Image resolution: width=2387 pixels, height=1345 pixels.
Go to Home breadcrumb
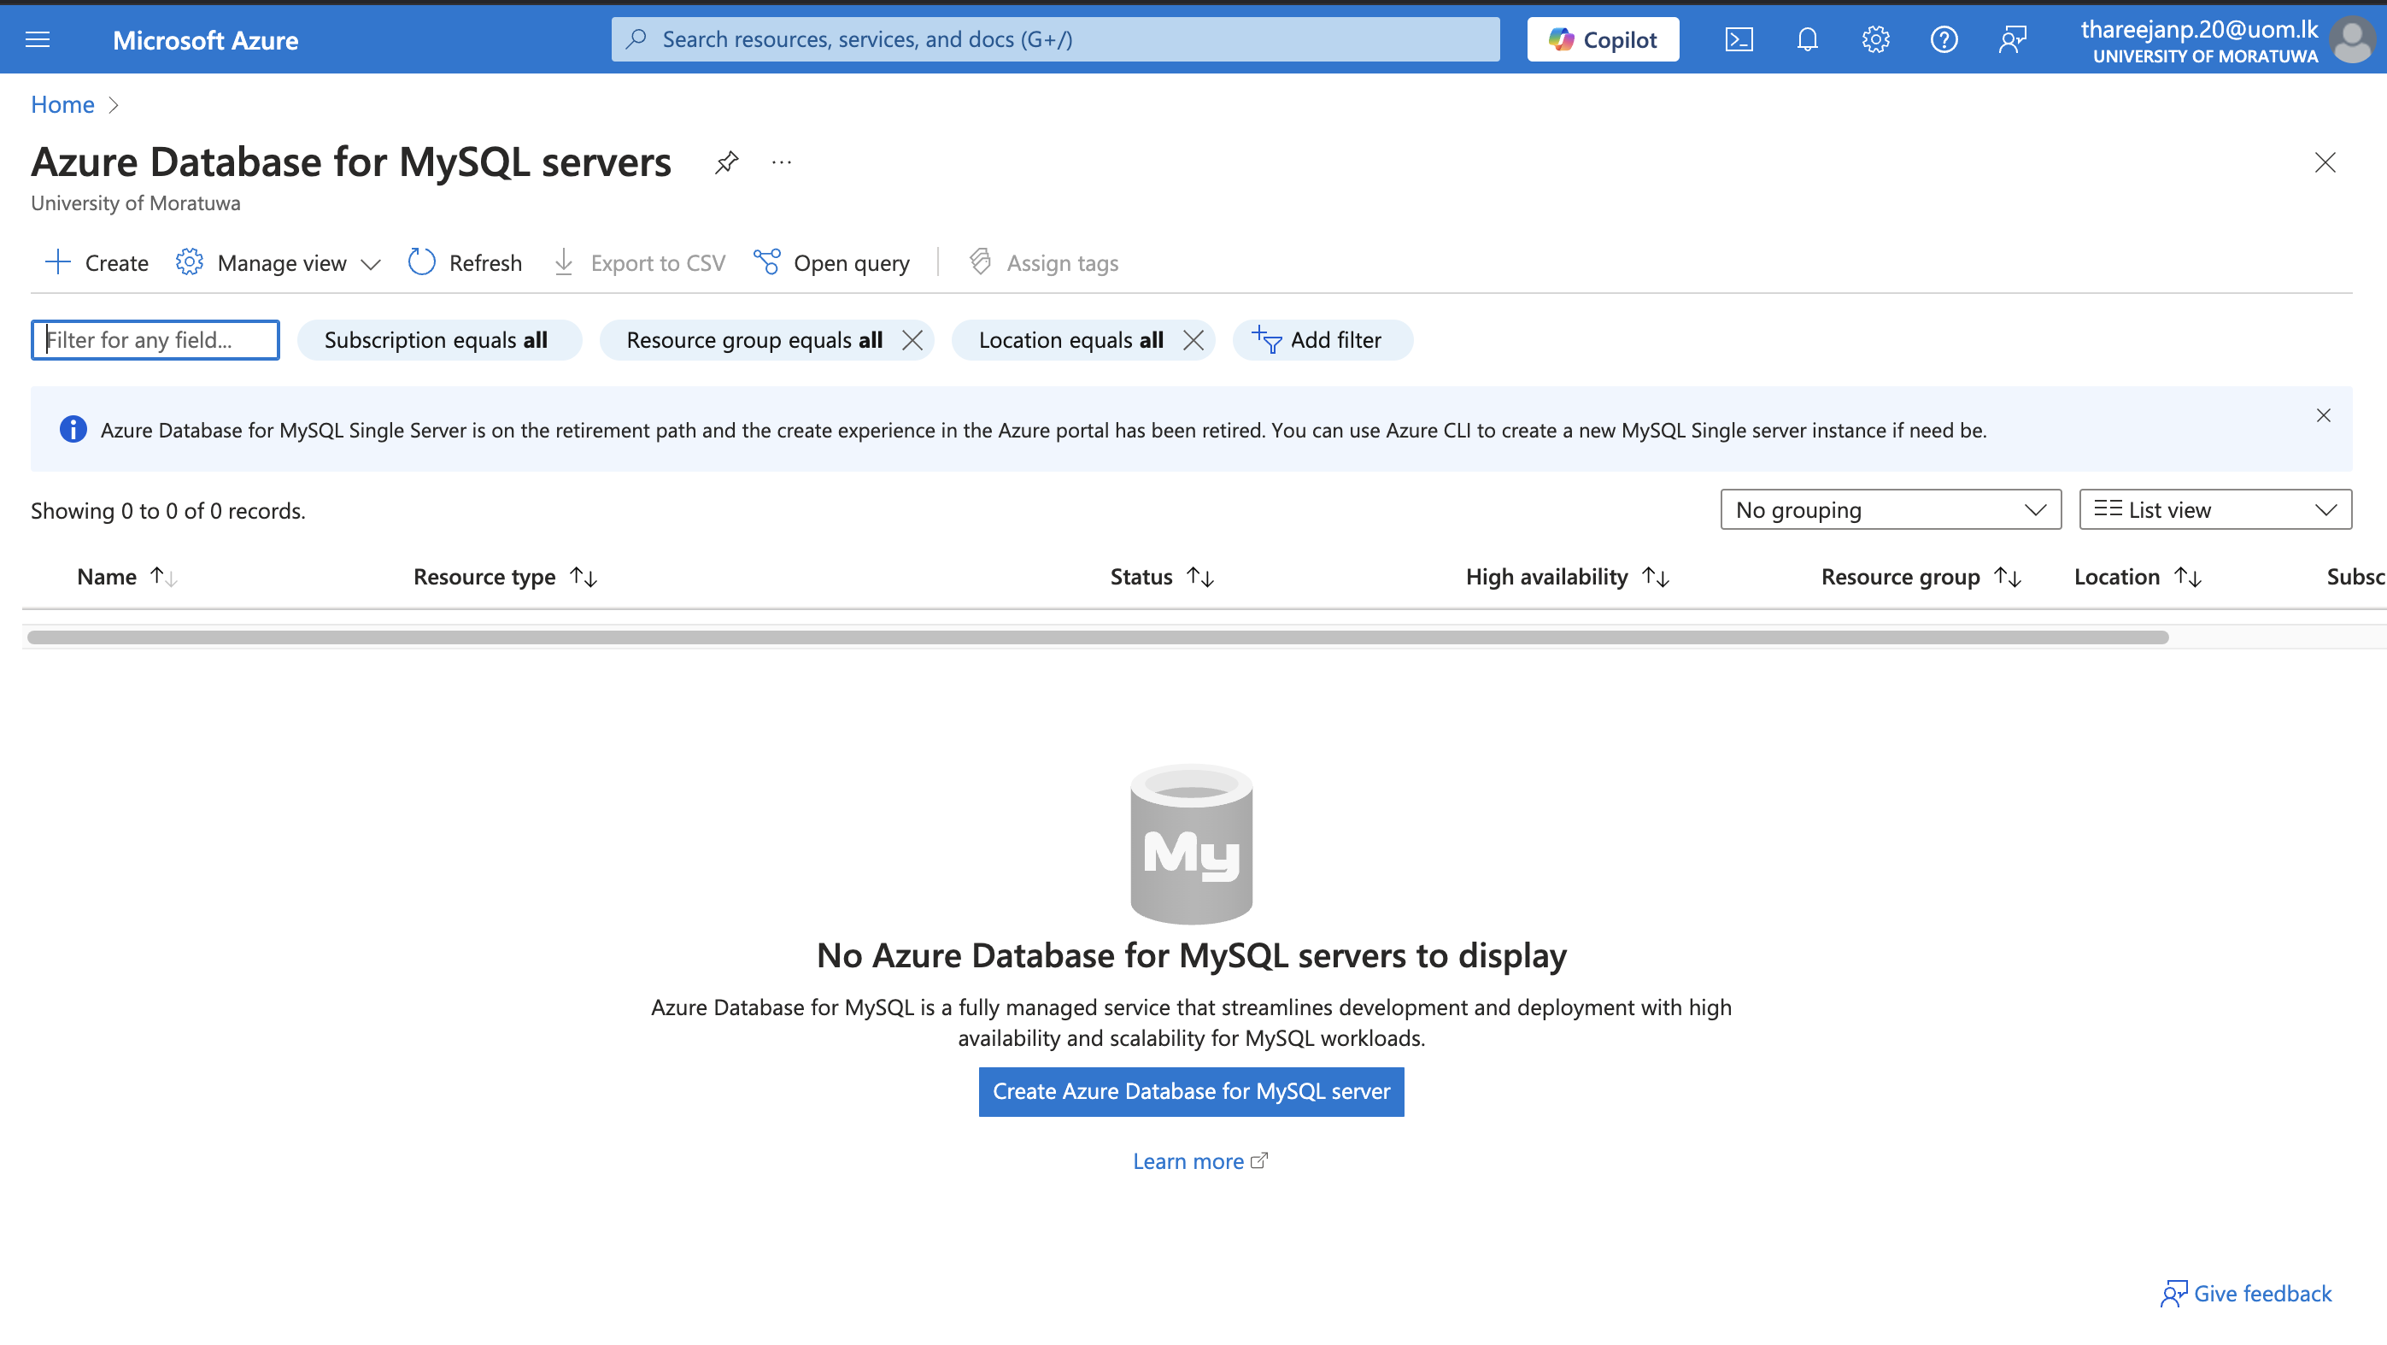63,105
